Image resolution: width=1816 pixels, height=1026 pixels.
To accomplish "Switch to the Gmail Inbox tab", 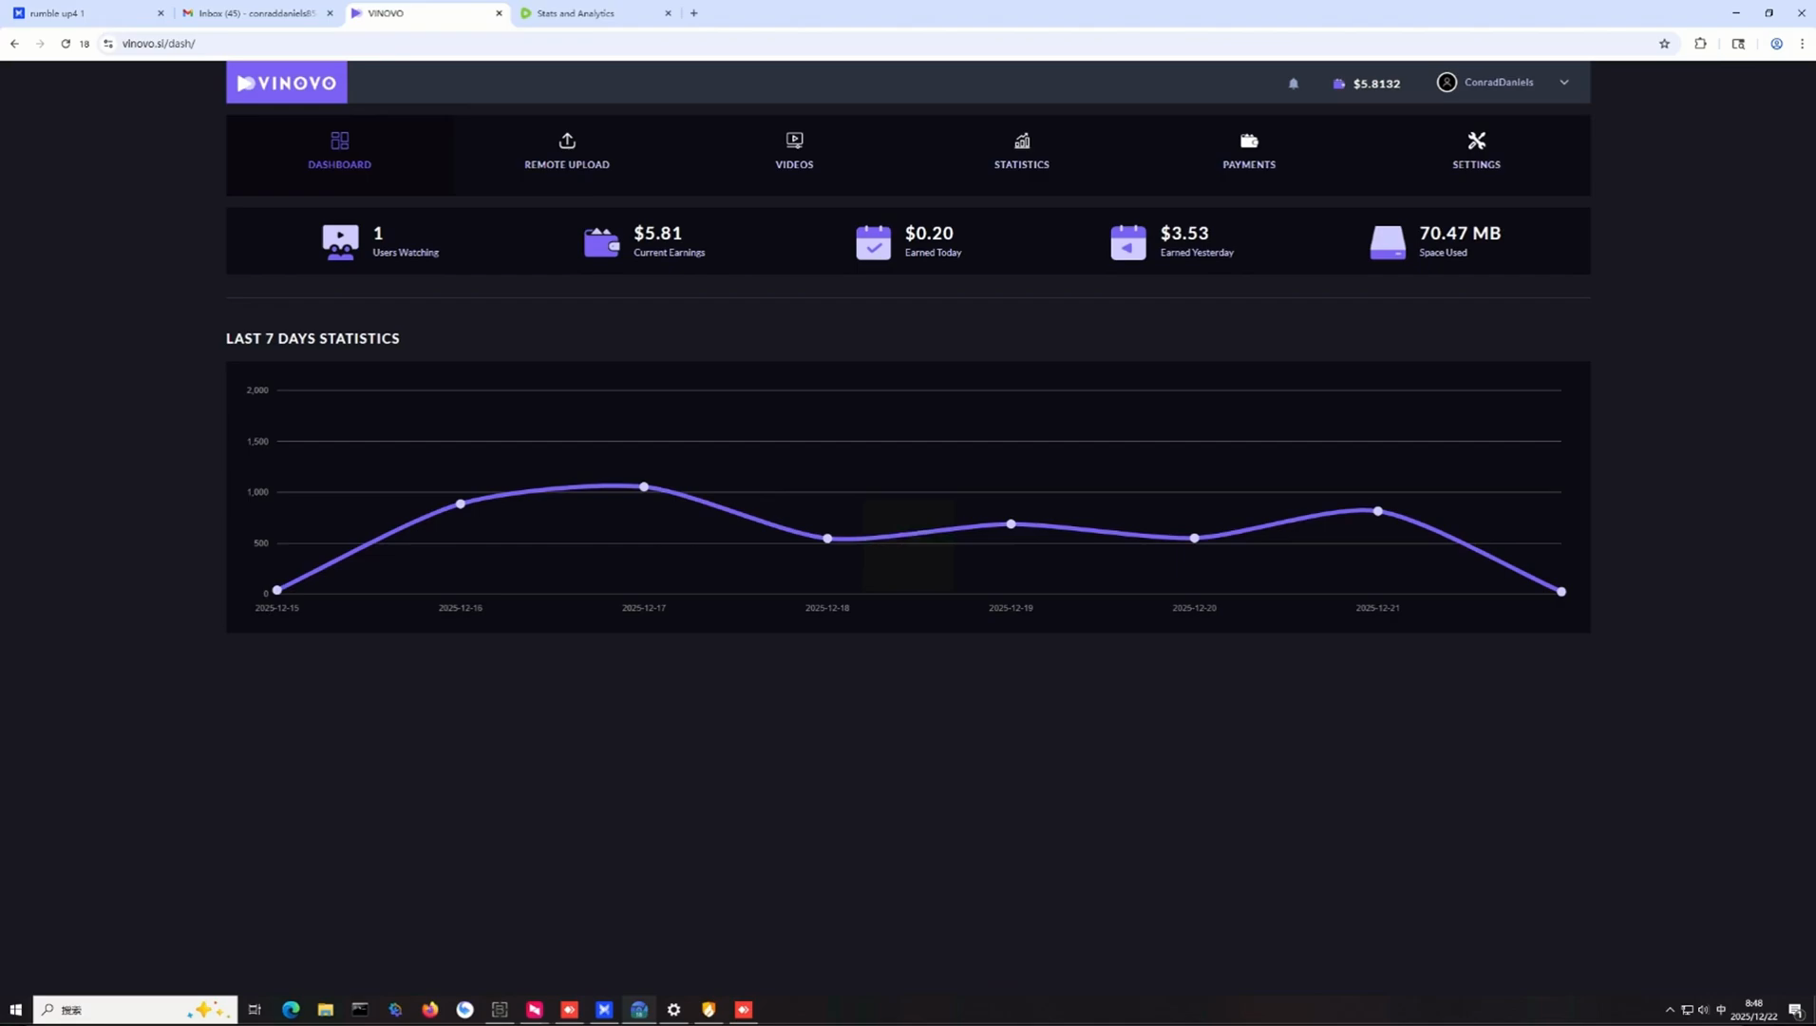I will coord(258,13).
